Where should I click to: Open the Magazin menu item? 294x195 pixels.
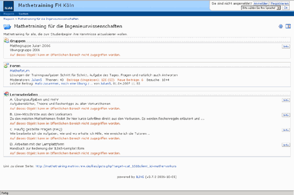pos(9,14)
